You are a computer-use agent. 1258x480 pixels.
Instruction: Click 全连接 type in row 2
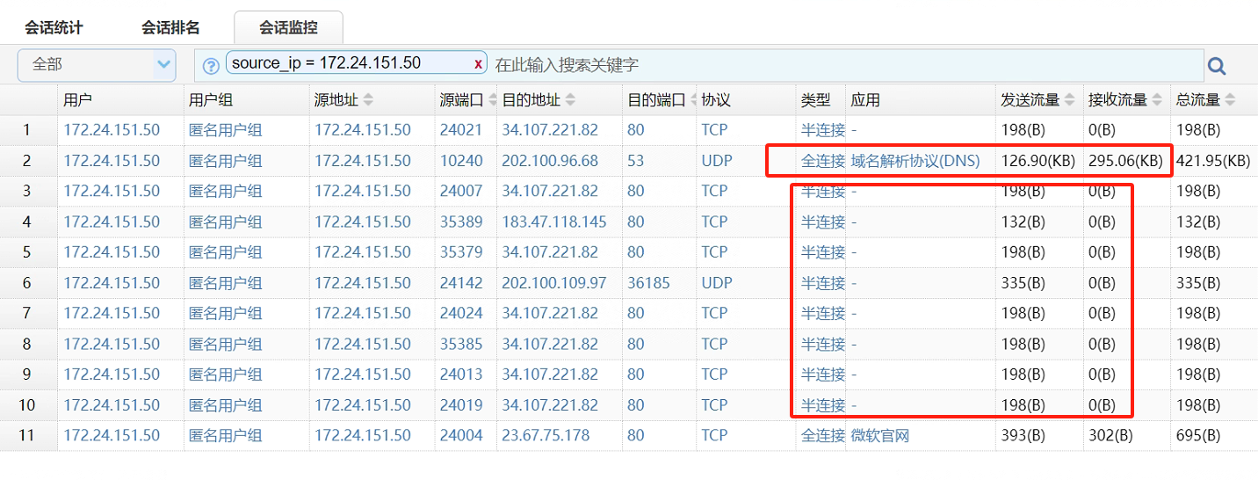click(822, 161)
